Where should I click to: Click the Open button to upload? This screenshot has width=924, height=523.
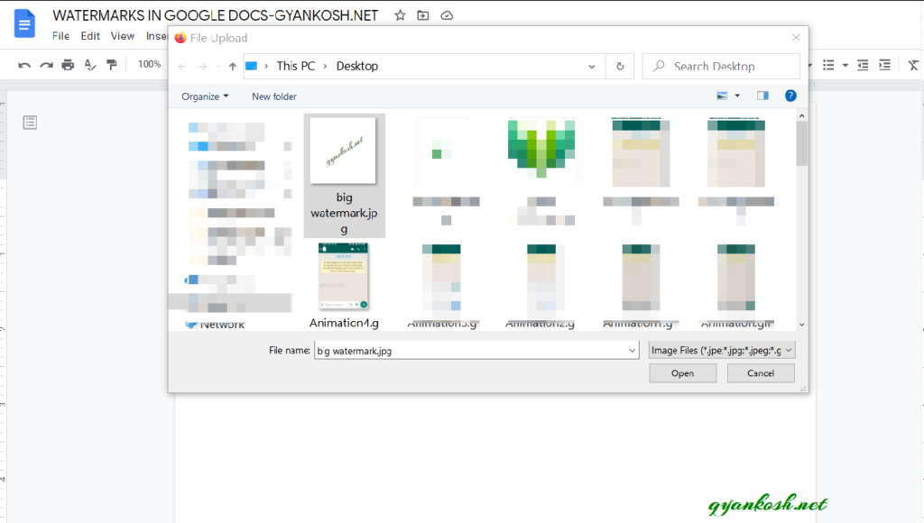coord(682,372)
